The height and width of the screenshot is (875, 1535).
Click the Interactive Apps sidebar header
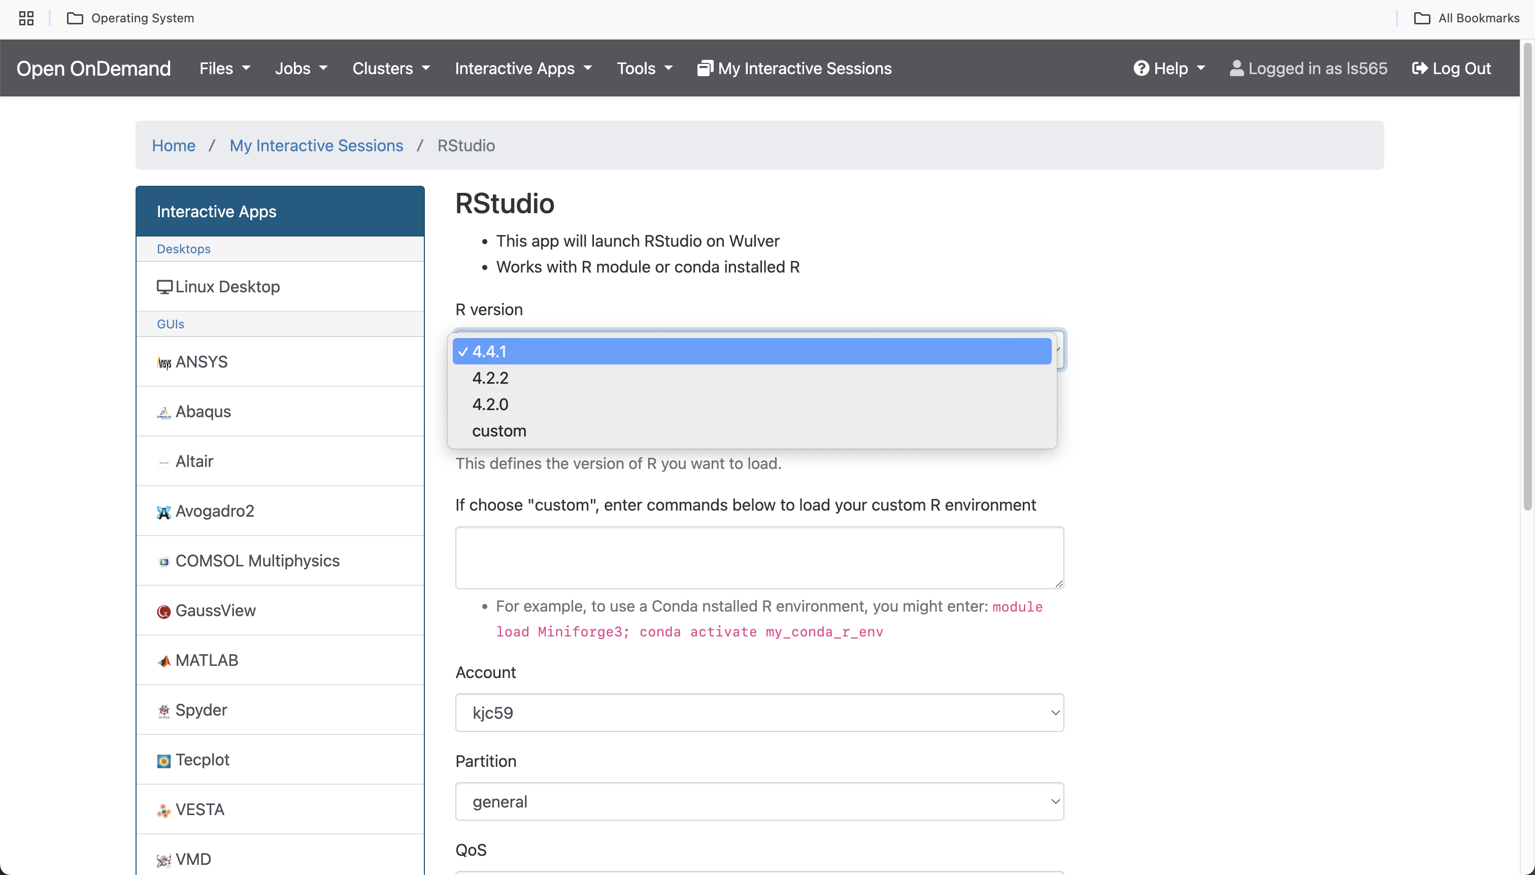point(280,212)
